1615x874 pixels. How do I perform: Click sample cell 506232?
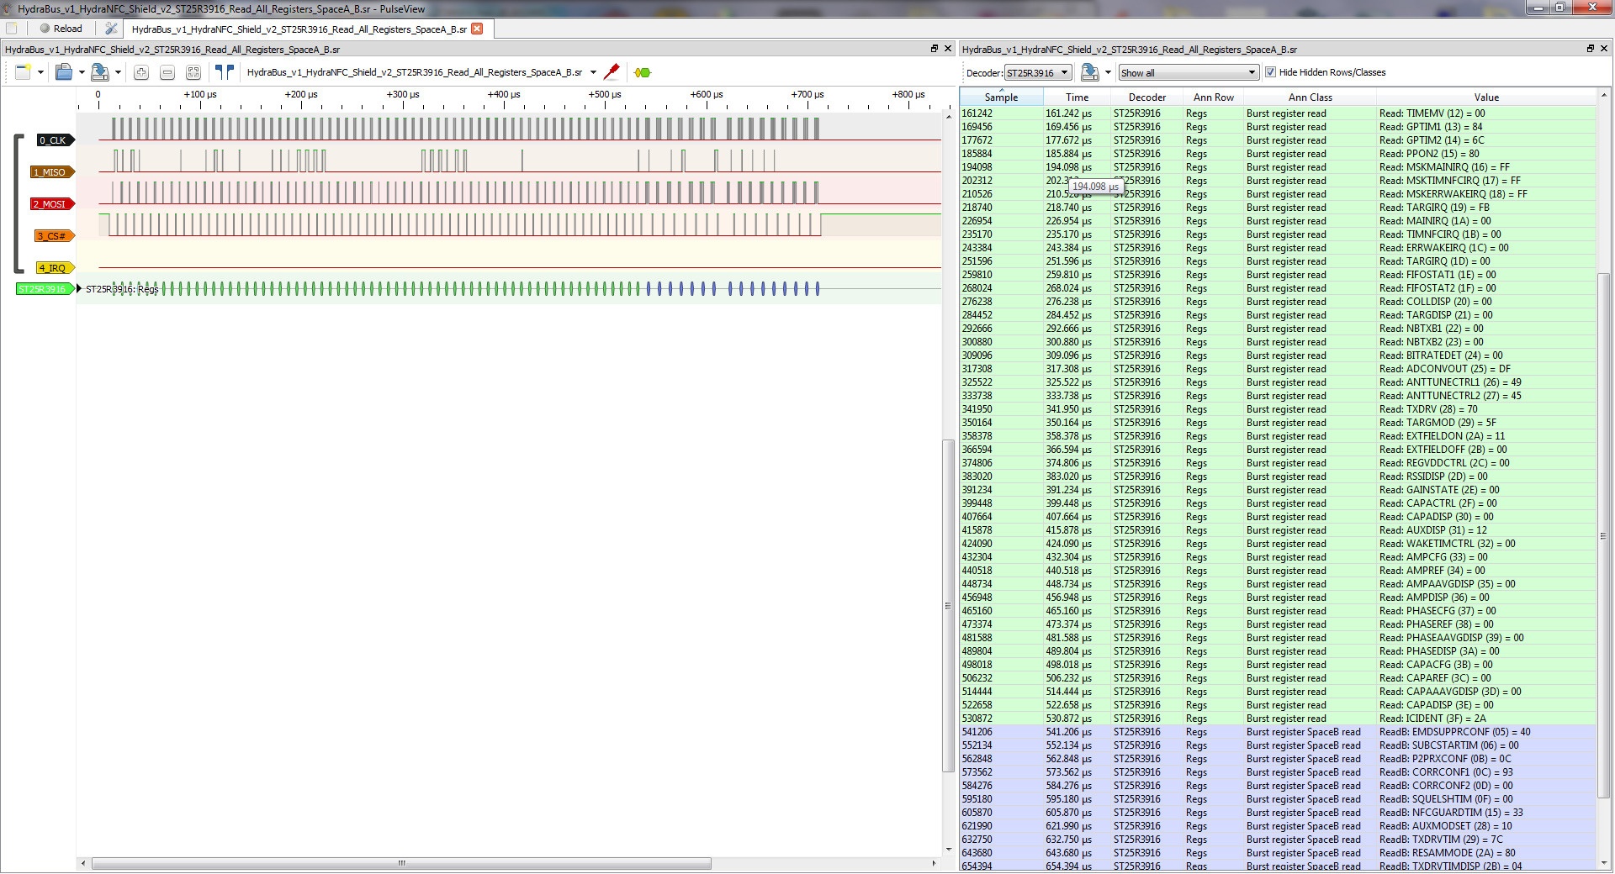click(x=1001, y=678)
